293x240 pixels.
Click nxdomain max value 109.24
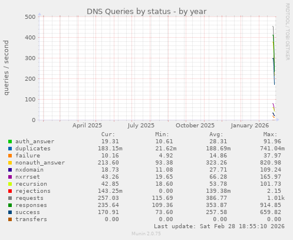tap(271, 170)
